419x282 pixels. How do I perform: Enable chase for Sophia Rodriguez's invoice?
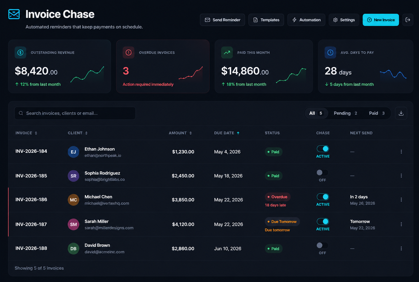[x=322, y=173]
